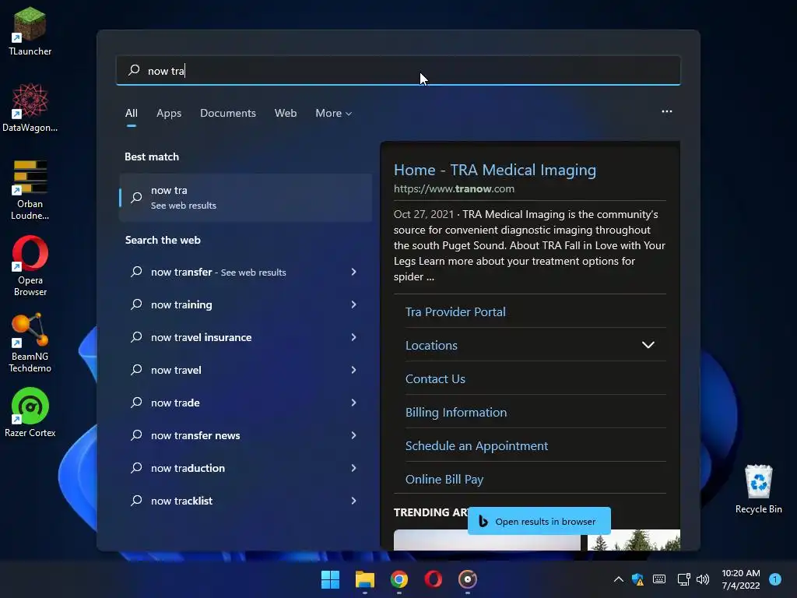This screenshot has width=797, height=598.
Task: Switch to the Web filter tab
Action: 286,114
